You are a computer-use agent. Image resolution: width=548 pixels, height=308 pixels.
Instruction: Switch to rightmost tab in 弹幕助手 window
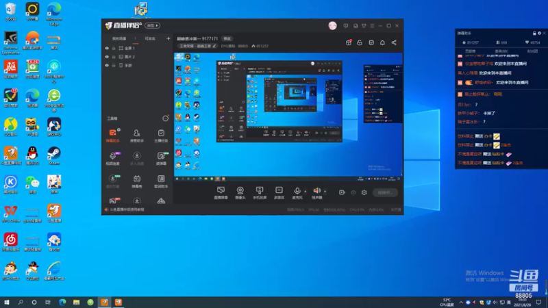[532, 51]
